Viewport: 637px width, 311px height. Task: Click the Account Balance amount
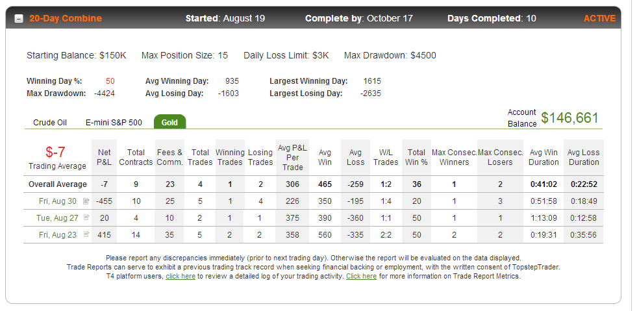[x=570, y=118]
